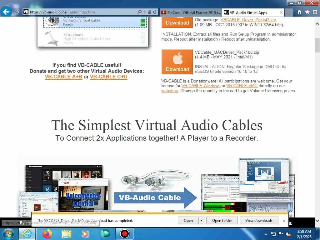320x240 pixels.
Task: Click the search magnifier in address bar
Action: (x=139, y=12)
